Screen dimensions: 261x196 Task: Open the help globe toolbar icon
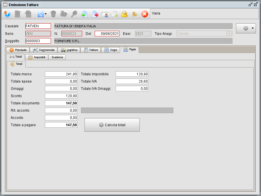pyautogui.click(x=7, y=14)
